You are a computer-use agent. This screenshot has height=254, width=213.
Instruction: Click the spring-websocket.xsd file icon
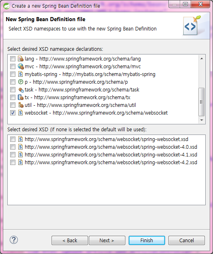(x=20, y=139)
